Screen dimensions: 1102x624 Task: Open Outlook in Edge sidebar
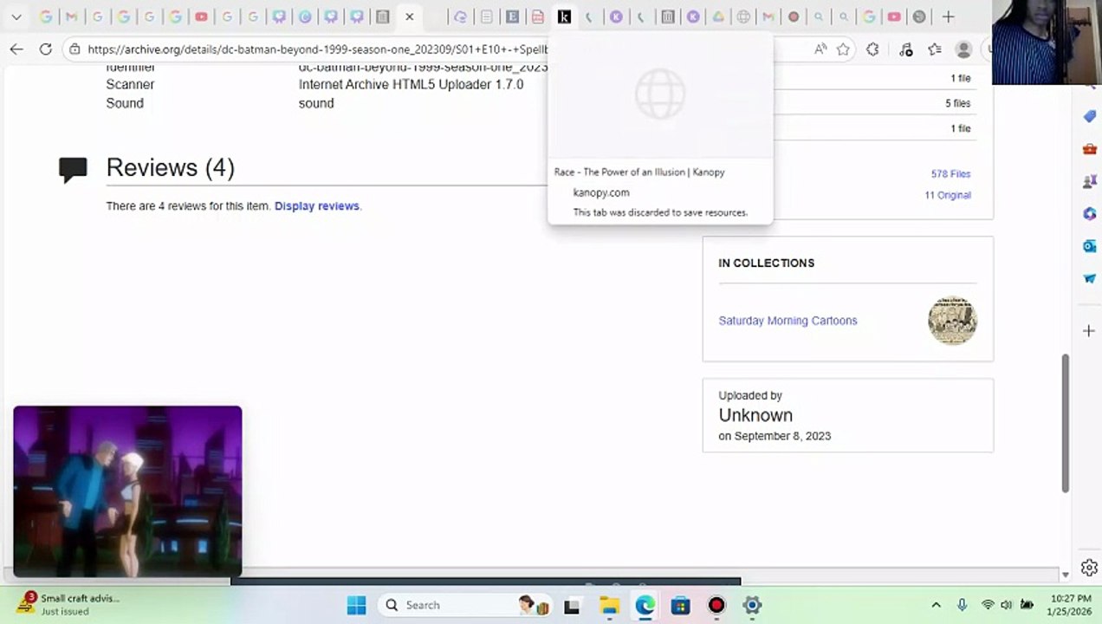[1090, 246]
